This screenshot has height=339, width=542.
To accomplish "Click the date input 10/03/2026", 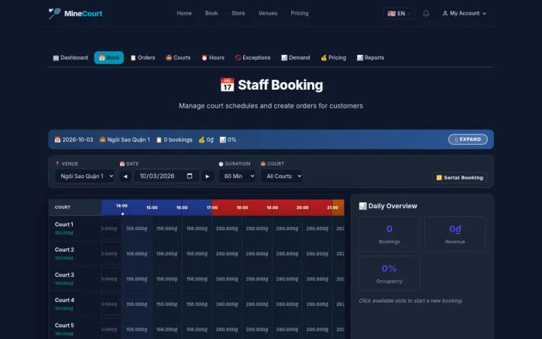I will point(166,176).
